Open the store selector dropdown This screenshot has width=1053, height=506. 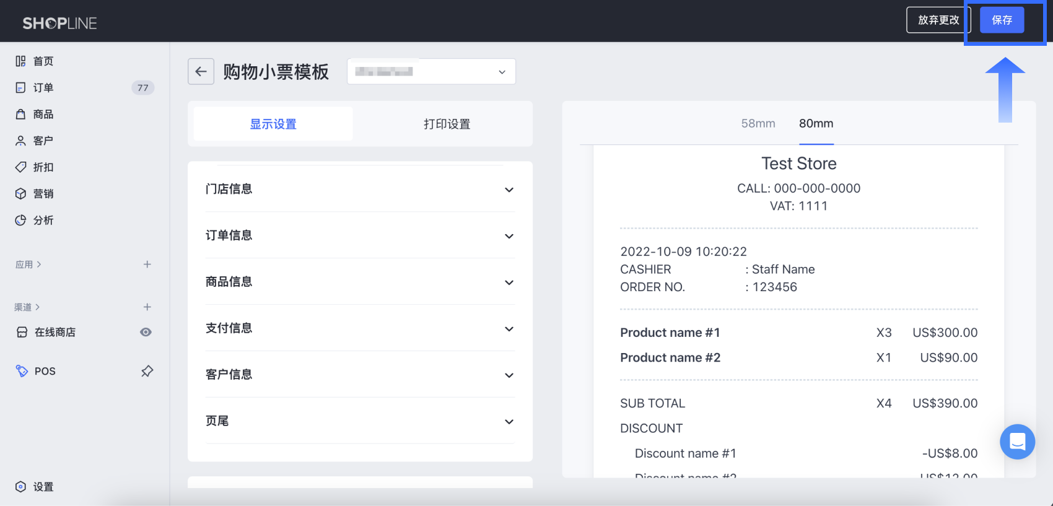pyautogui.click(x=431, y=72)
